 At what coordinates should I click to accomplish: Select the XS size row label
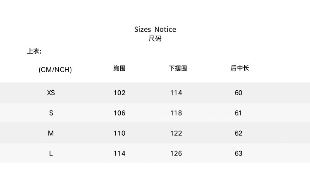pos(51,93)
